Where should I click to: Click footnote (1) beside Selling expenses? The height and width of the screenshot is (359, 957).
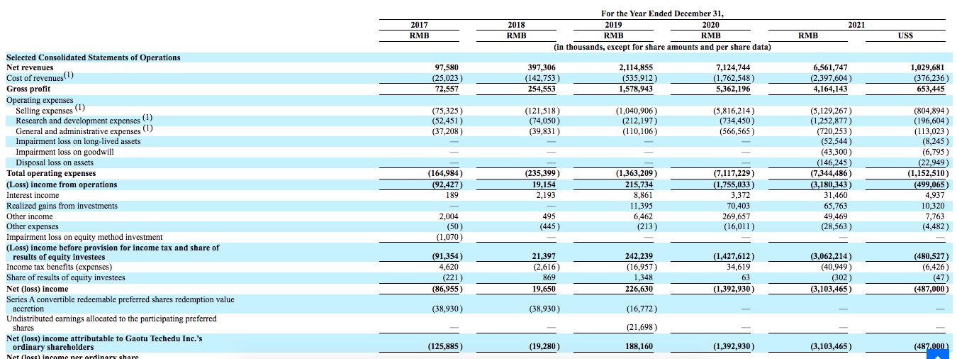[79, 108]
